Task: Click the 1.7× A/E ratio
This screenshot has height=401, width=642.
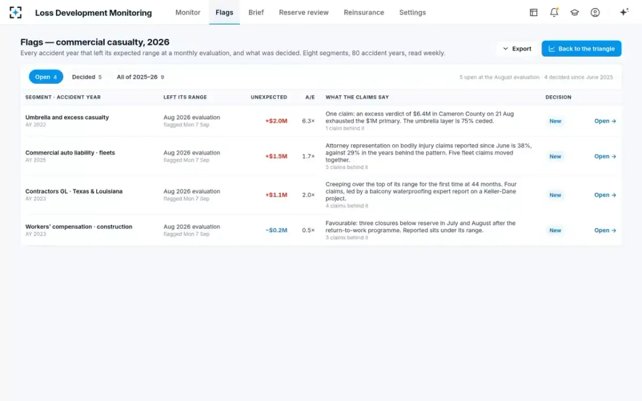Action: click(x=308, y=156)
